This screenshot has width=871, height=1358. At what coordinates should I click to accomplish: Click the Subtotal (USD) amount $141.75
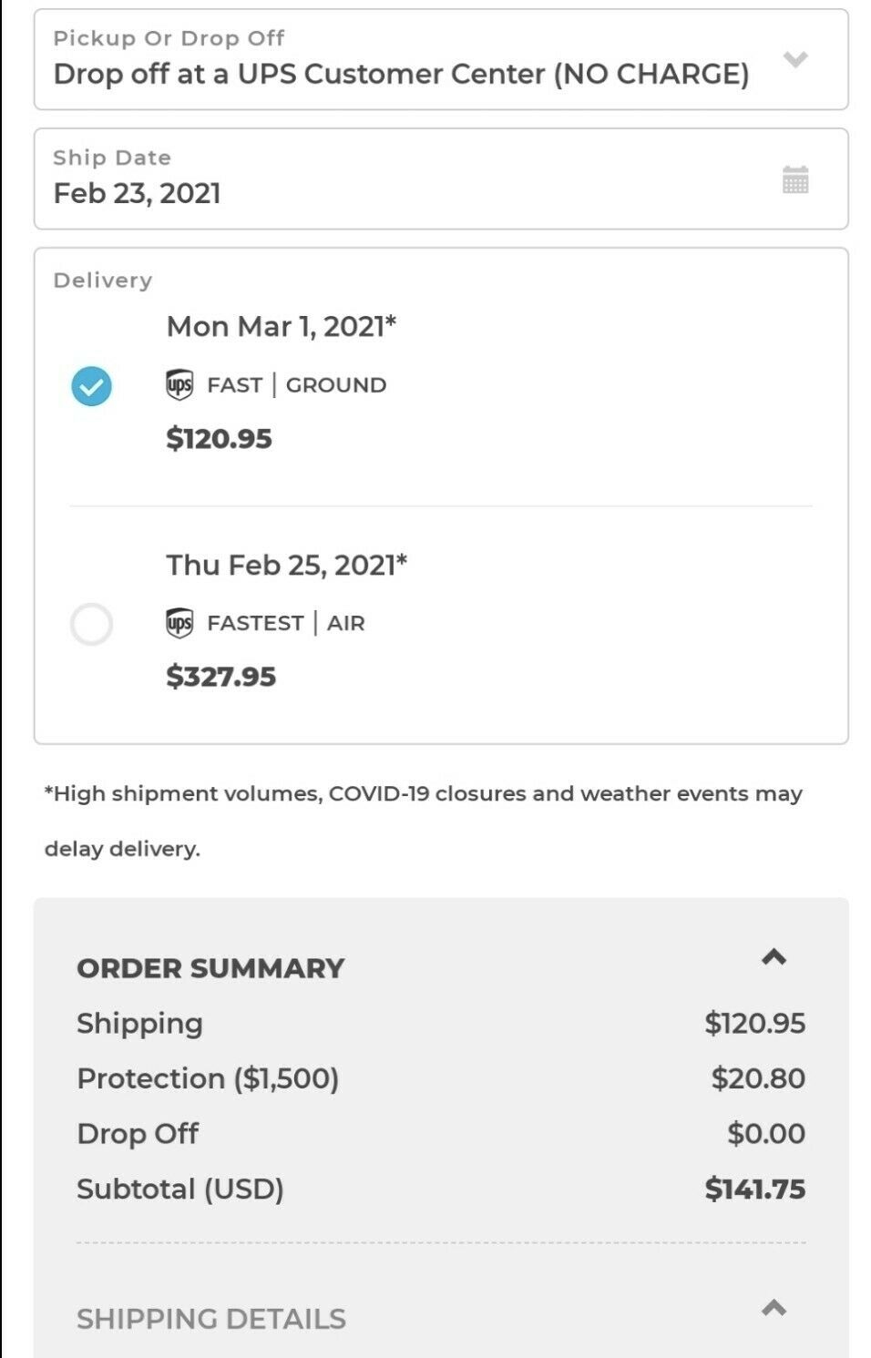754,1189
